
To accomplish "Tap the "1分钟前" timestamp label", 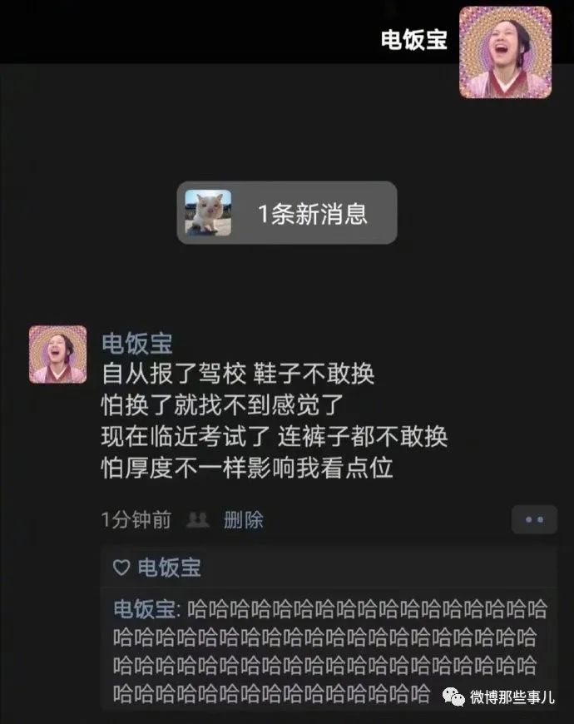I will tap(136, 520).
